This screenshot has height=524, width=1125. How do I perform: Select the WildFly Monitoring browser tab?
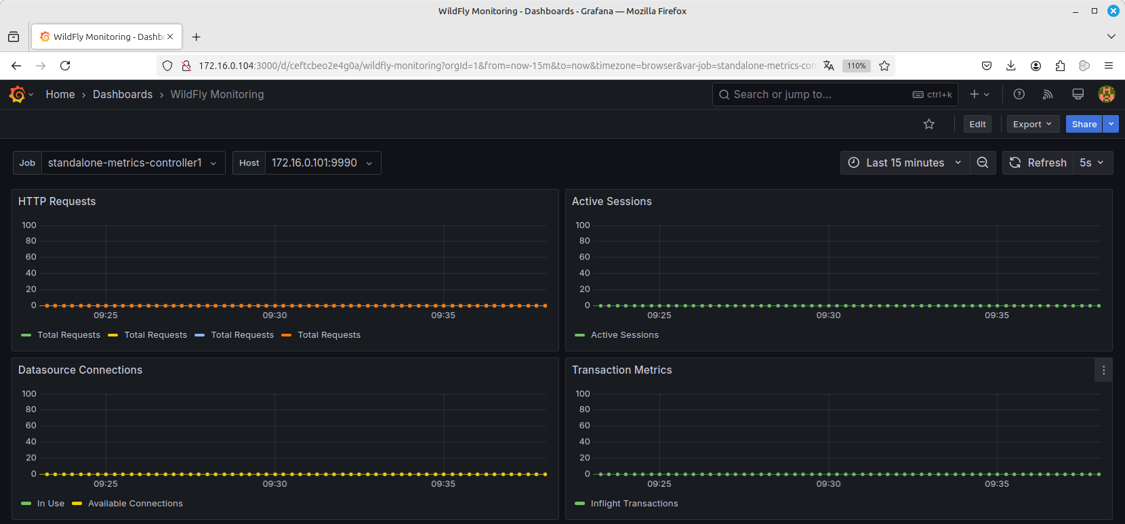tap(106, 37)
